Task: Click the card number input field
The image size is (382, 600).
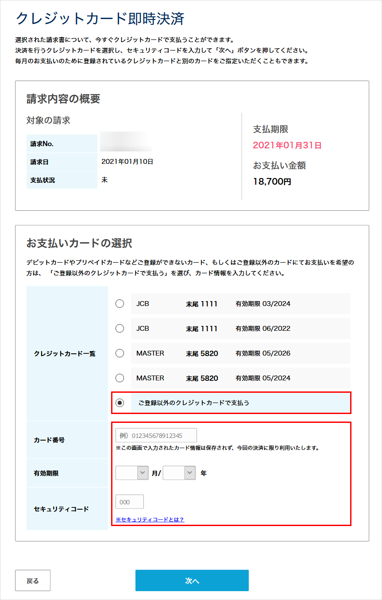Action: pos(156,435)
